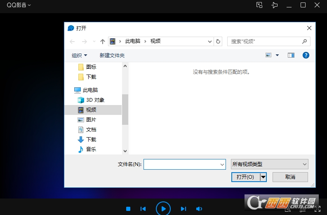The image size is (327, 215).
Task: Refresh the 视频 folder view
Action: tap(218, 42)
